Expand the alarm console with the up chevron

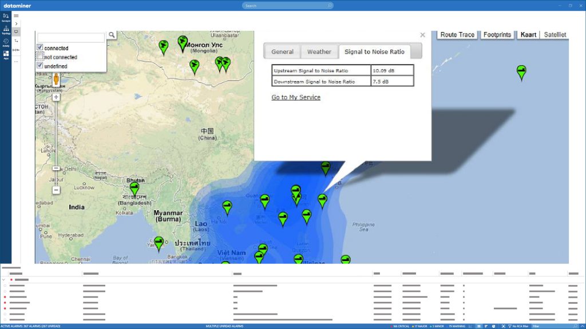click(x=582, y=326)
